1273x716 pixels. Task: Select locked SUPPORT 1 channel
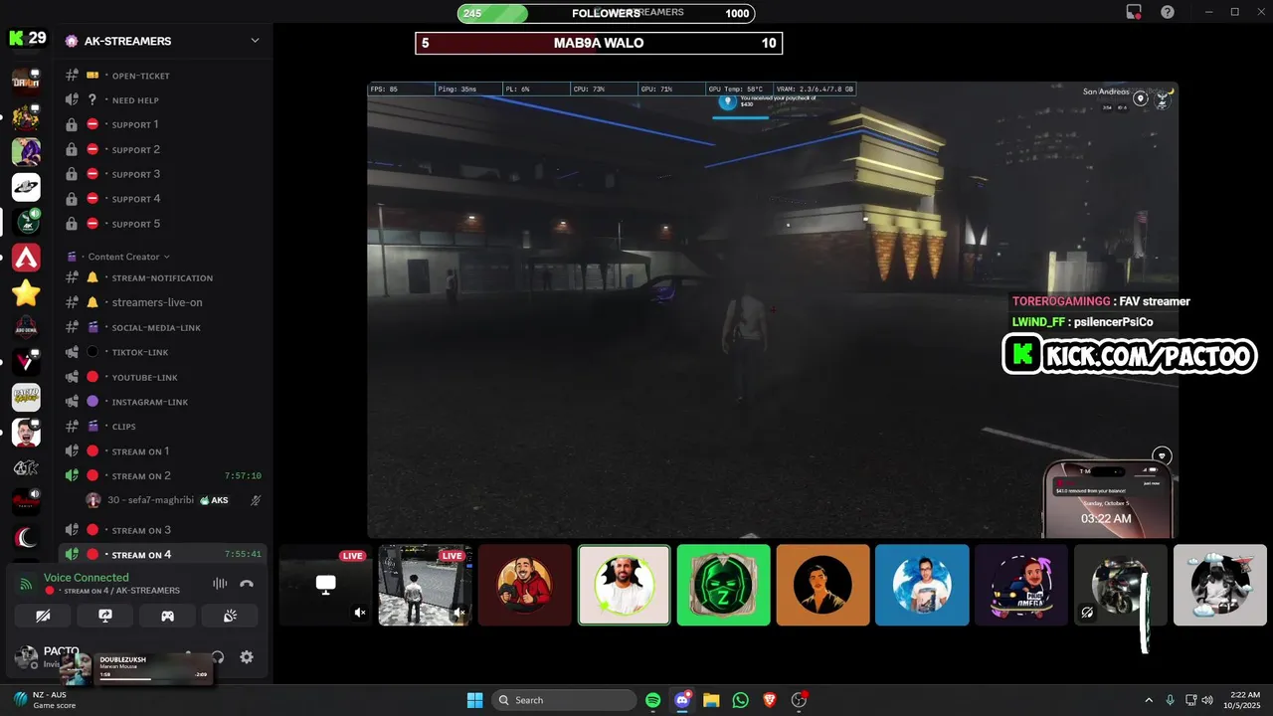pos(164,124)
